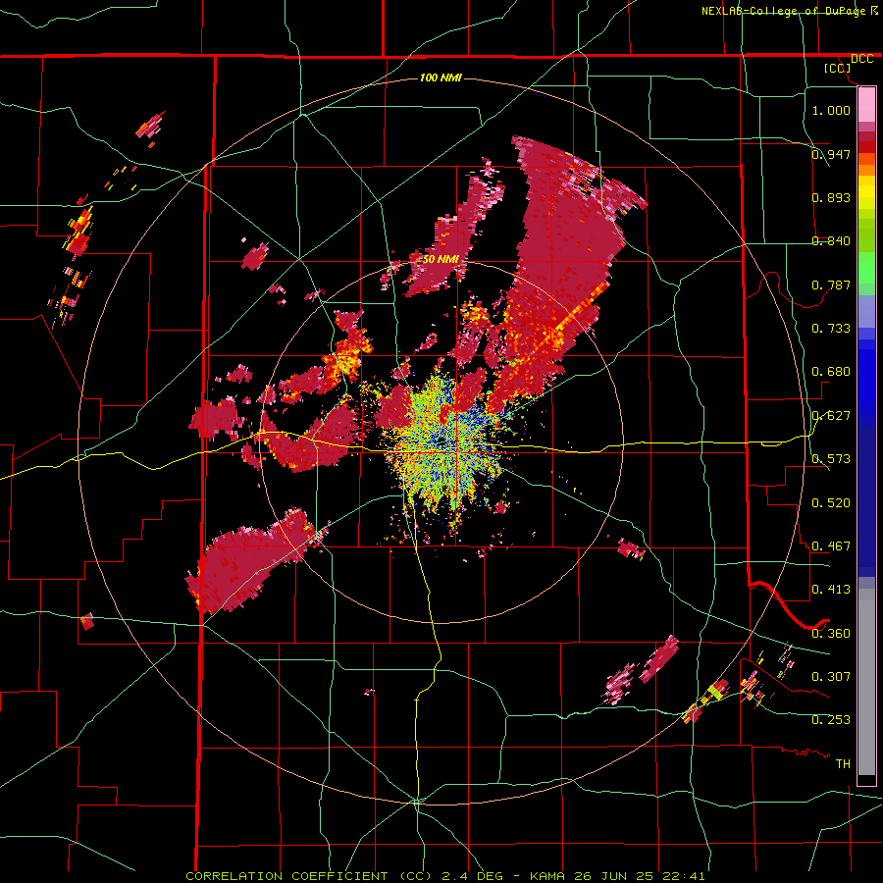Select the 0.360 scale value
883x883 pixels.
[831, 633]
